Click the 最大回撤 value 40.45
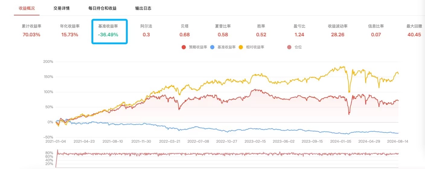Screen dimensions: 425x169 pos(414,34)
